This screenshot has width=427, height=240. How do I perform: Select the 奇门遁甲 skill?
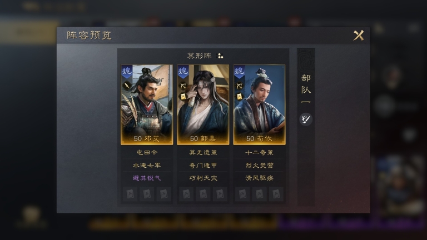coord(203,165)
